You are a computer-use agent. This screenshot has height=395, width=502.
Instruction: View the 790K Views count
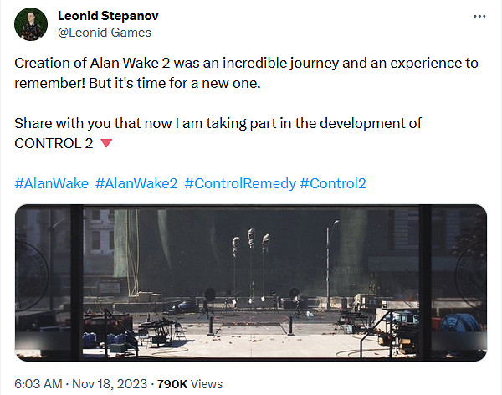point(189,383)
